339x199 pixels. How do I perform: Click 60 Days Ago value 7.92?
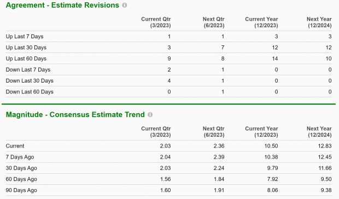pyautogui.click(x=273, y=179)
